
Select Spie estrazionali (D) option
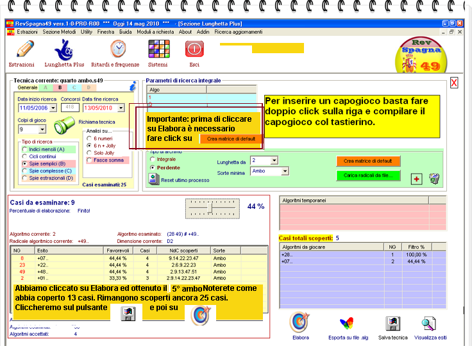pyautogui.click(x=24, y=178)
